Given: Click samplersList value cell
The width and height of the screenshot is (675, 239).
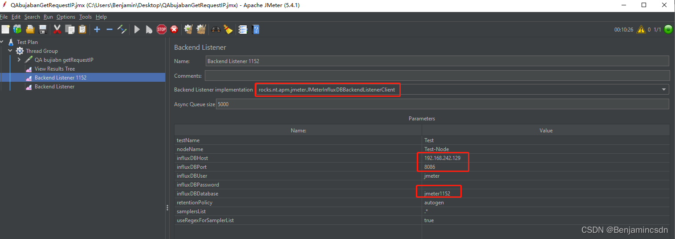Looking at the screenshot, I should pyautogui.click(x=546, y=211).
